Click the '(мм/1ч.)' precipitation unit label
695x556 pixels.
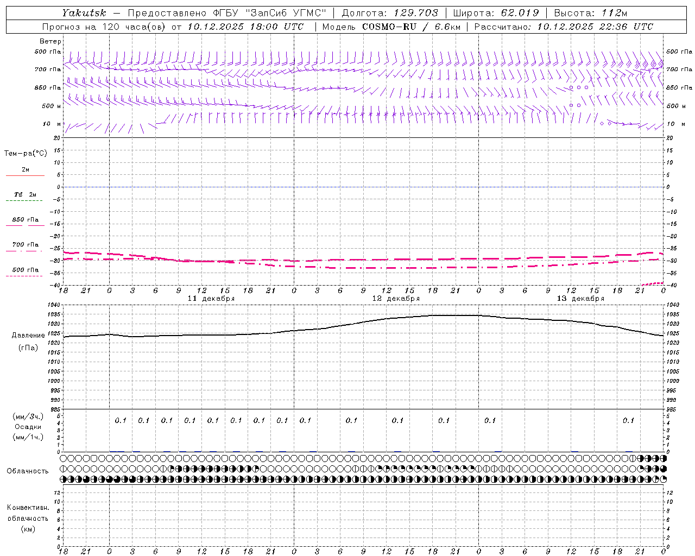tap(28, 437)
